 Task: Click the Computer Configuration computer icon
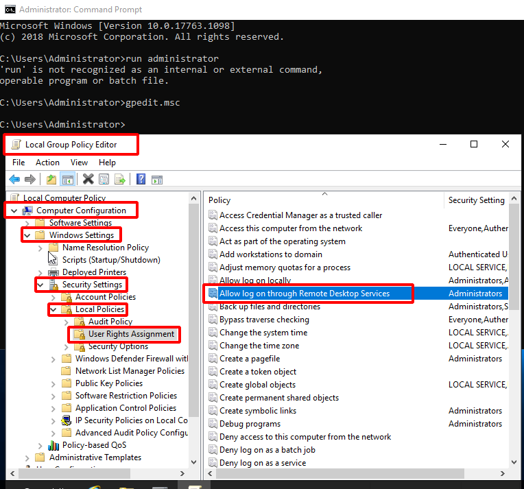tap(27, 211)
